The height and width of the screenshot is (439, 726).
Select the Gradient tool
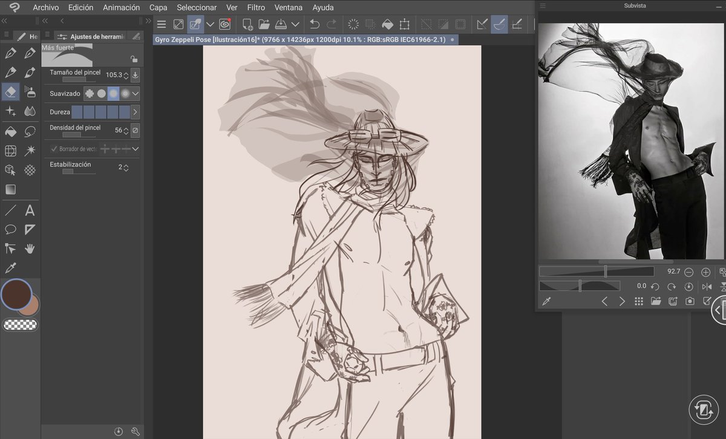(10, 189)
